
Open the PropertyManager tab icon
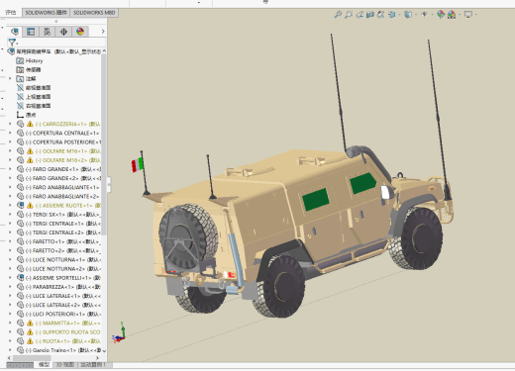pos(31,32)
